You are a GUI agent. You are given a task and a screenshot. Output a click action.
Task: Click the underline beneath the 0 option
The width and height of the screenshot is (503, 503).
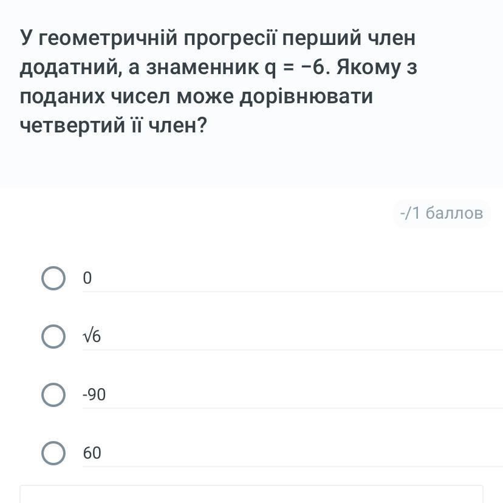pyautogui.click(x=292, y=292)
